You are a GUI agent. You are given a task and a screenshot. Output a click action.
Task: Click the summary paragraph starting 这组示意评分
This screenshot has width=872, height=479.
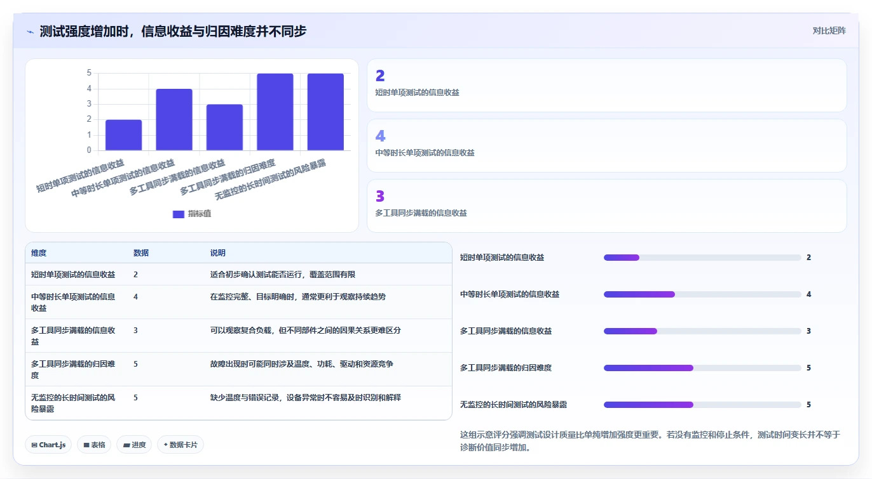tap(650, 441)
